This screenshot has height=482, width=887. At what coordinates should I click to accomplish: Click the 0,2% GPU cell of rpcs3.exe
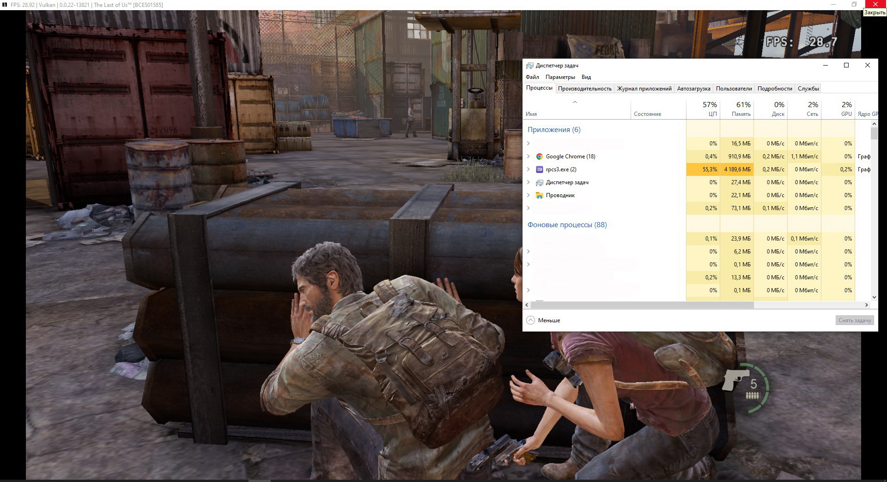coord(838,169)
